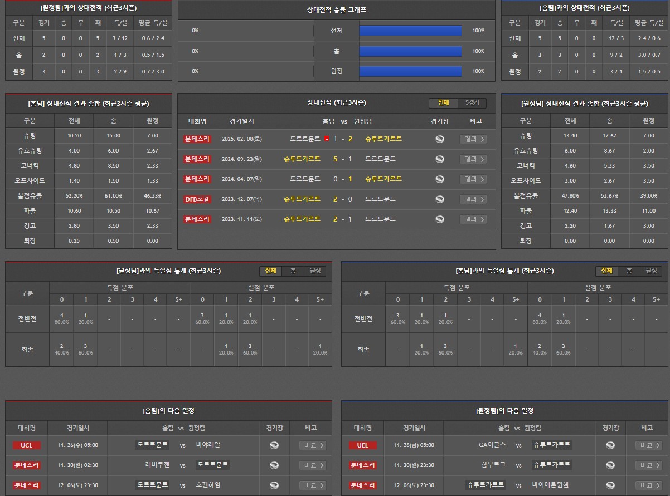Click the UEL competition badge
The width and height of the screenshot is (670, 496).
click(363, 445)
